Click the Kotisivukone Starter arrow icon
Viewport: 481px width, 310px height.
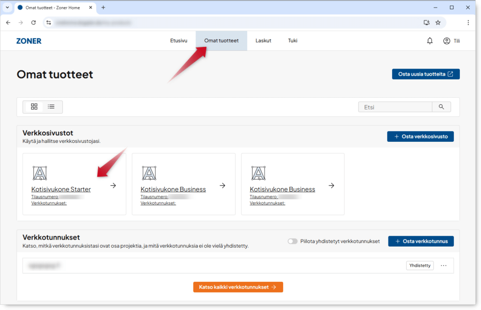tap(113, 186)
